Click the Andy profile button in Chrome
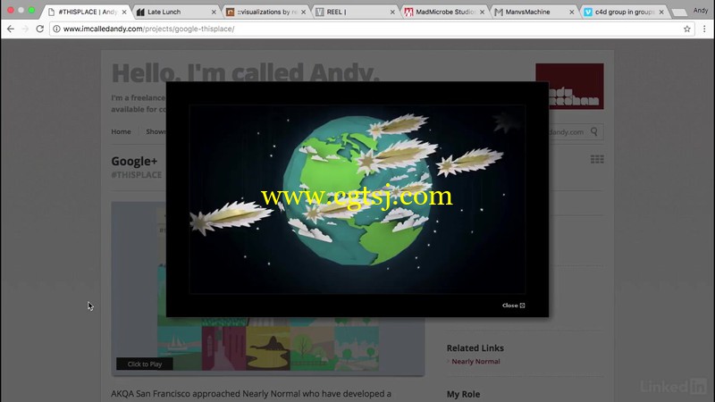 click(x=701, y=11)
